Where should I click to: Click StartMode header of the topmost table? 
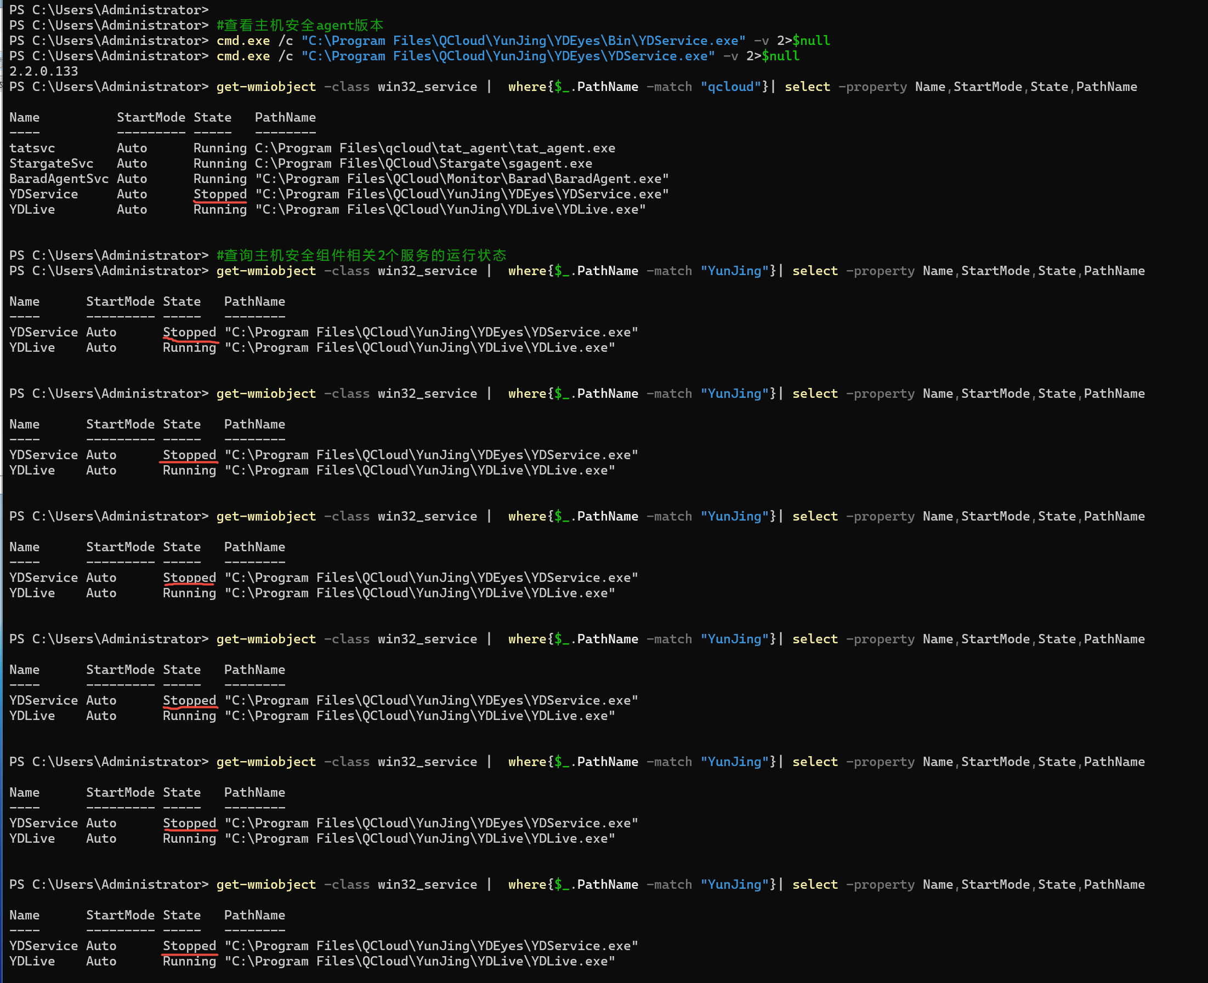(151, 118)
